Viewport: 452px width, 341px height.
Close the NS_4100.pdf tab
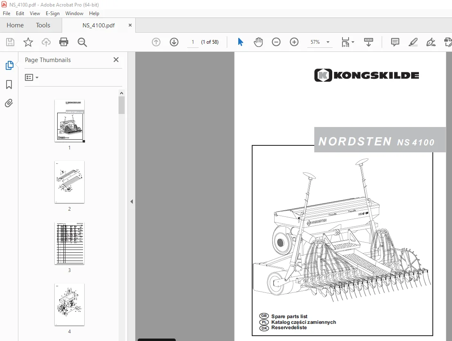coord(130,25)
